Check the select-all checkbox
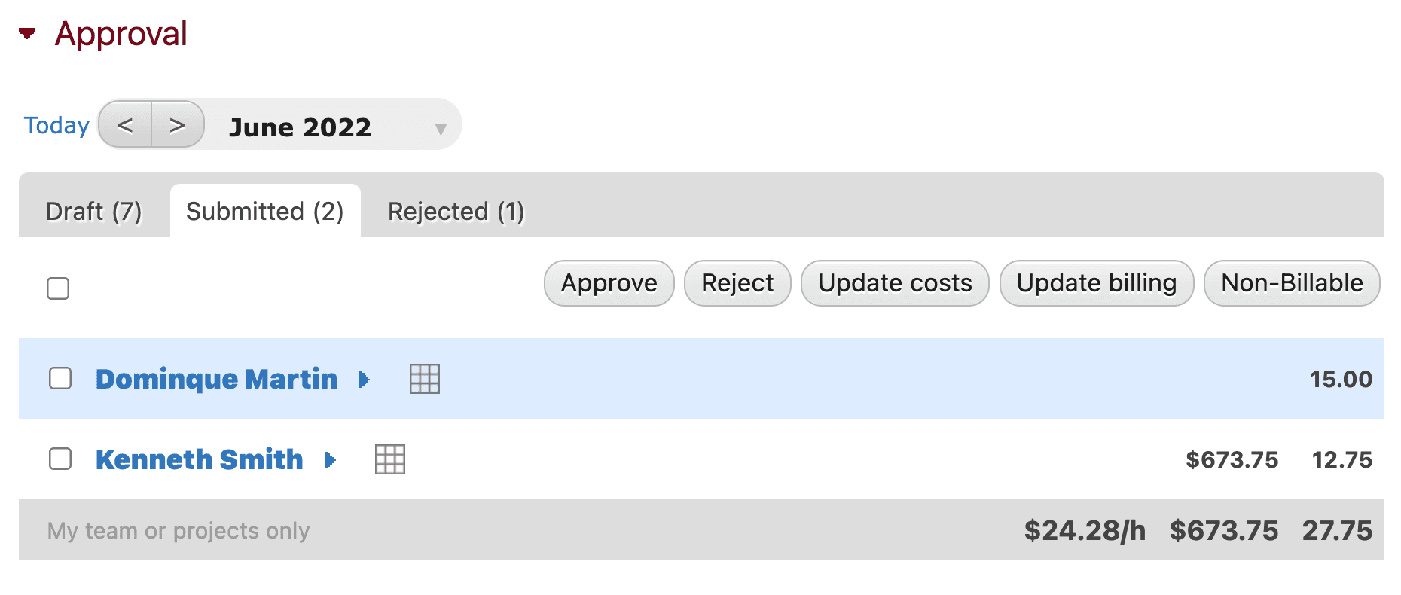Viewport: 1401px width, 595px height. (58, 288)
